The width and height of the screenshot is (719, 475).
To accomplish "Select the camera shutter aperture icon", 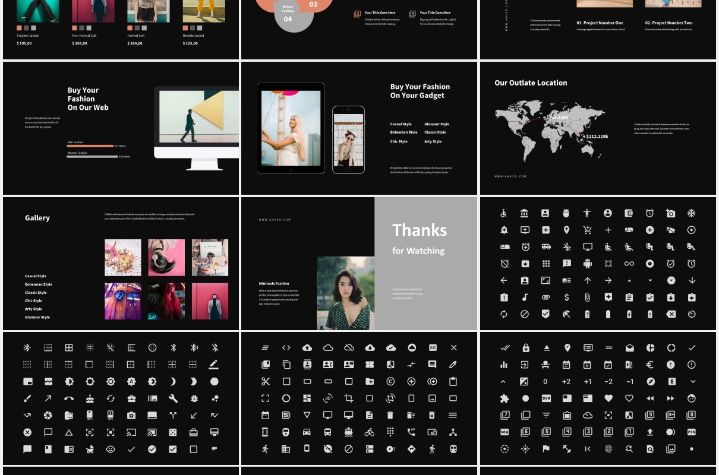I will point(48,415).
